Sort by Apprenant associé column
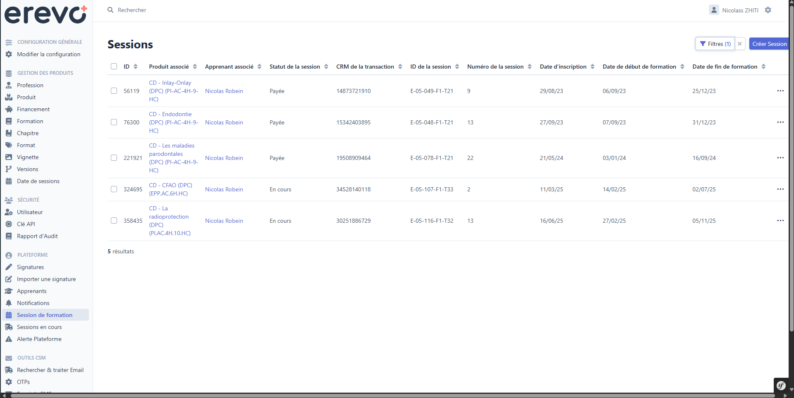 coord(233,67)
